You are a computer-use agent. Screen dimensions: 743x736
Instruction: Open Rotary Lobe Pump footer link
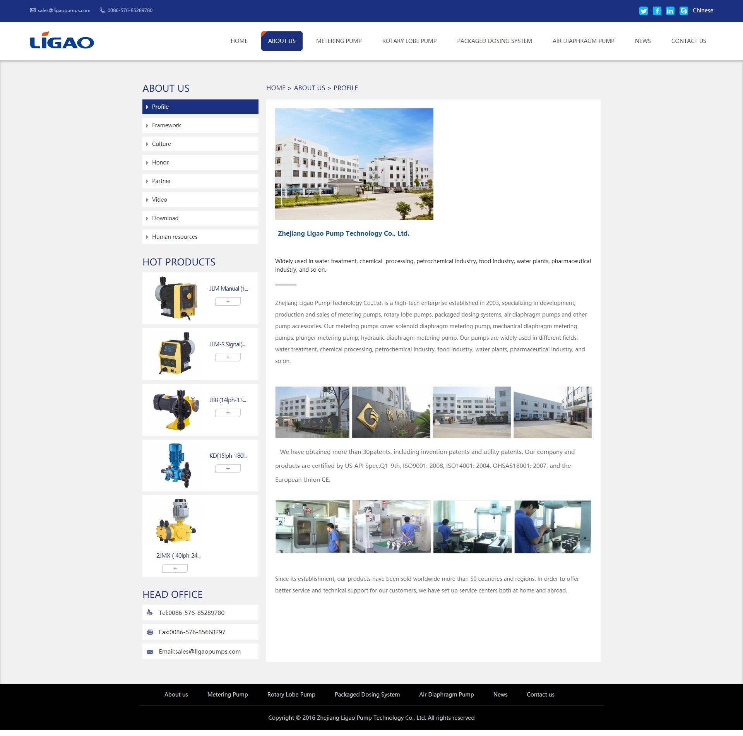[291, 694]
